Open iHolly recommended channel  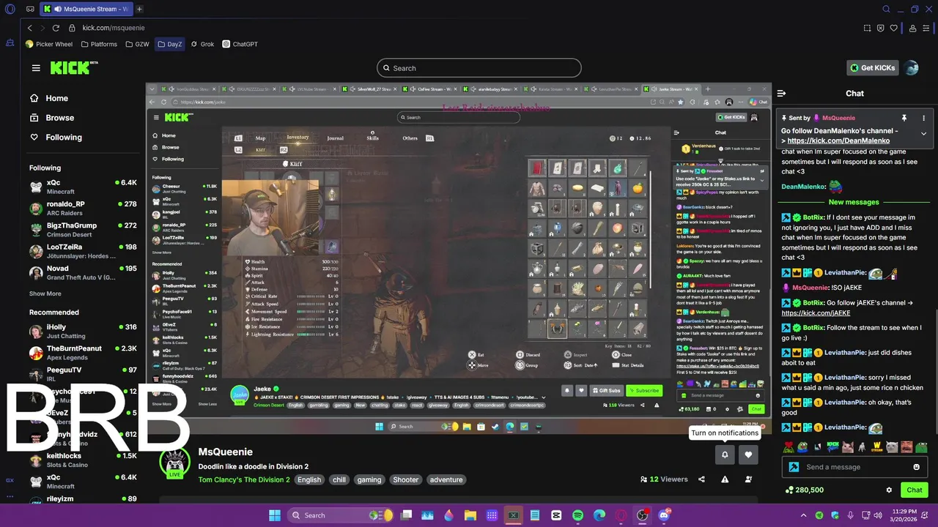pos(83,332)
